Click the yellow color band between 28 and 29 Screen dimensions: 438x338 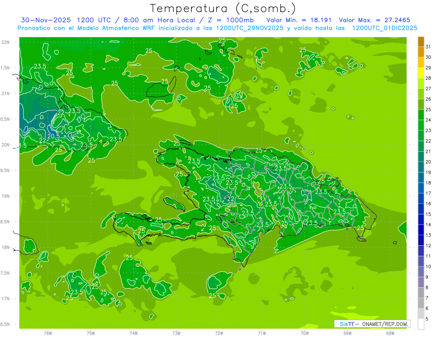421,73
